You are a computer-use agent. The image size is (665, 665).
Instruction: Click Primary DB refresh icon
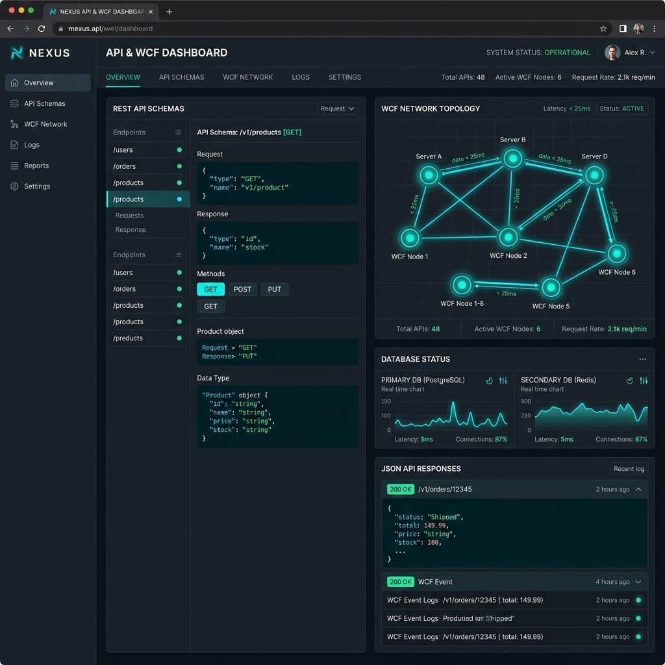pos(489,381)
